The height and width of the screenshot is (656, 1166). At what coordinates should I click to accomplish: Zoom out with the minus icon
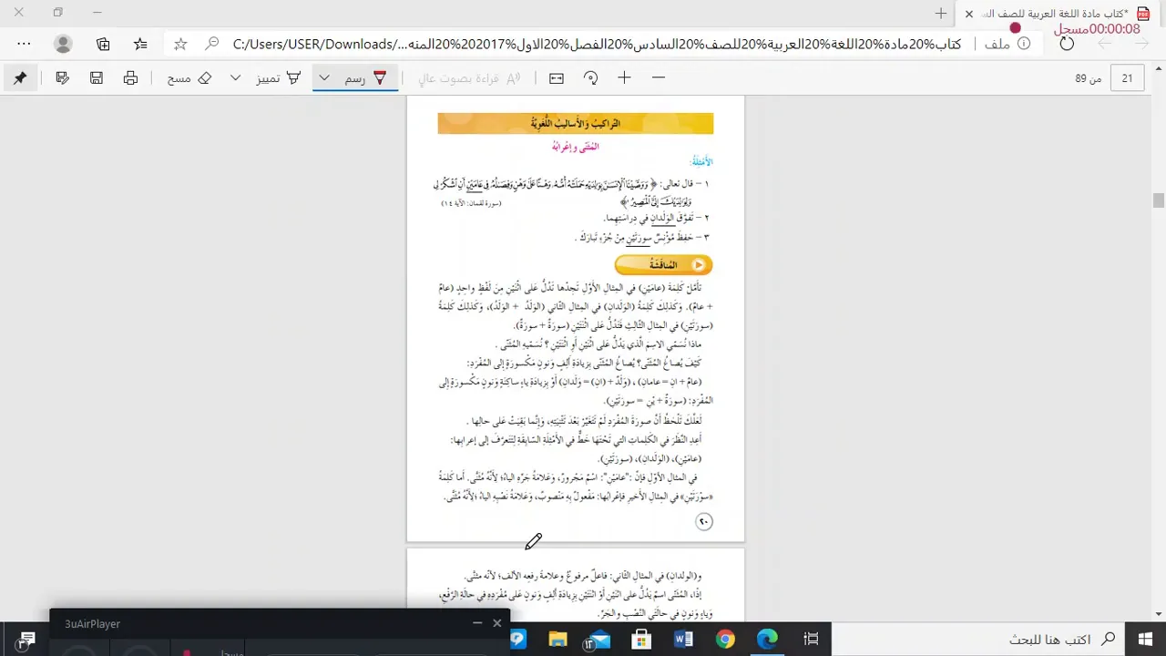coord(659,78)
